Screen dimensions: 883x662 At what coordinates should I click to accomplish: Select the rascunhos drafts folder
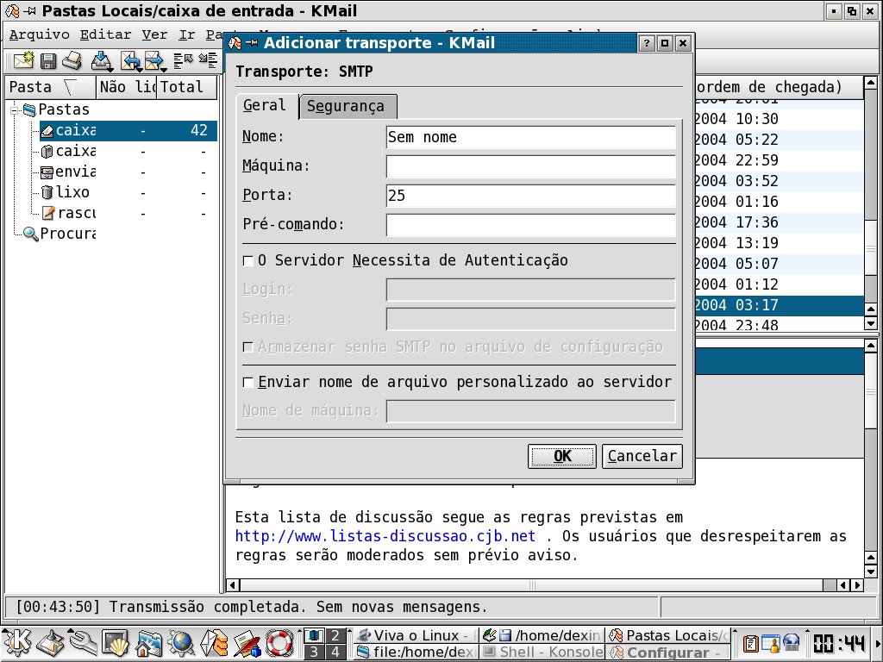[75, 213]
